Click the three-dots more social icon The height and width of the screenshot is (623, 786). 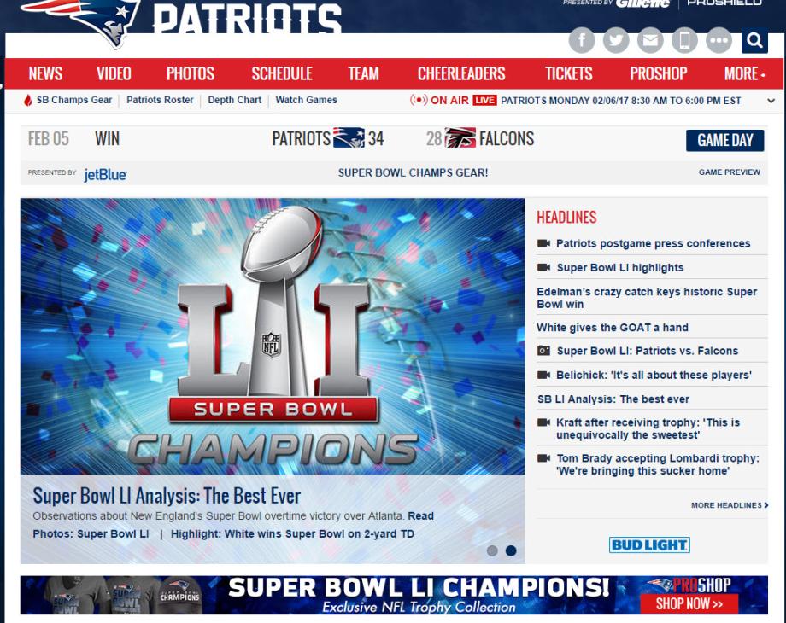(719, 40)
